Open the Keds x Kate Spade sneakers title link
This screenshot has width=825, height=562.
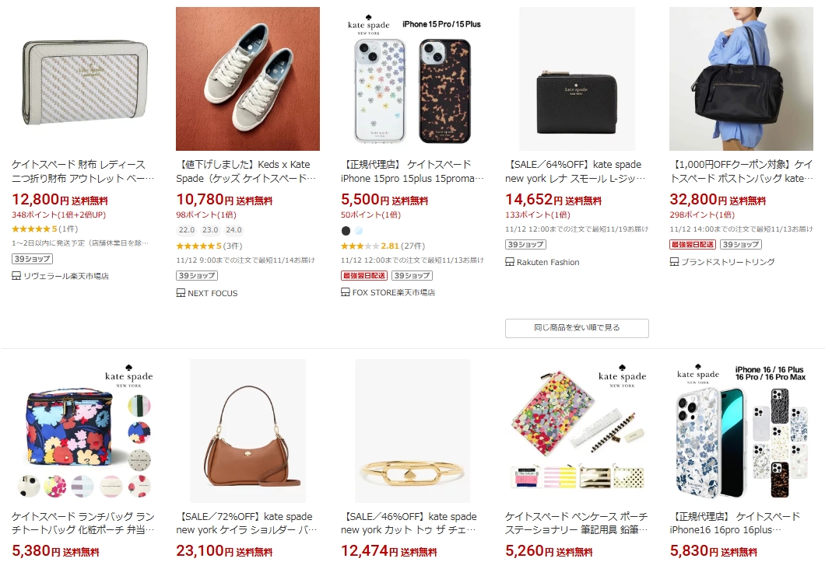point(247,171)
